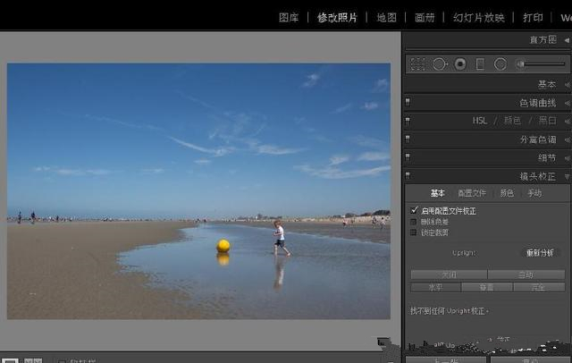The image size is (572, 363).
Task: Collapse the 镜头校正 panel
Action: pos(538,176)
